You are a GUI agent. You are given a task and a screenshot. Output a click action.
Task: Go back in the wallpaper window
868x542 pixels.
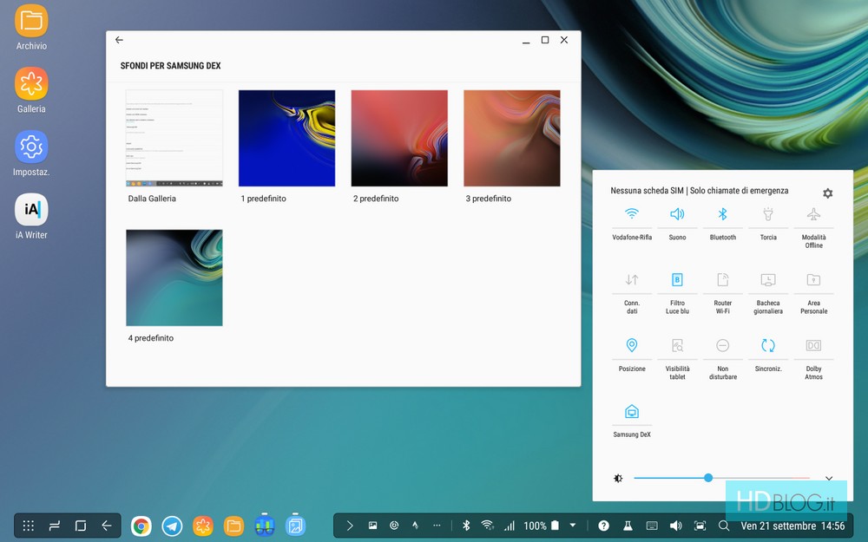coord(119,40)
